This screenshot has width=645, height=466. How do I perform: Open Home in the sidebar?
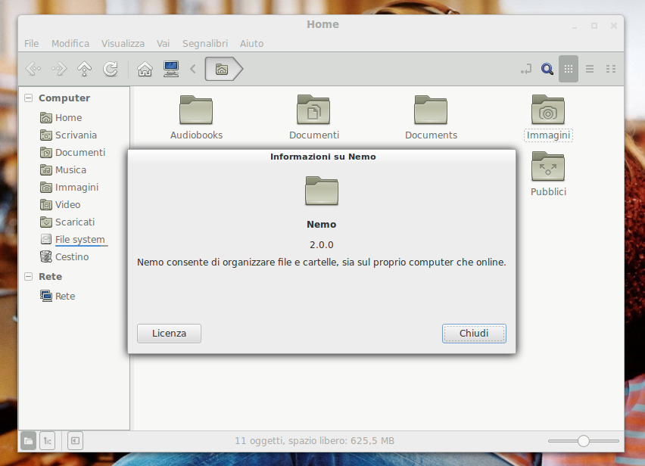(x=61, y=117)
